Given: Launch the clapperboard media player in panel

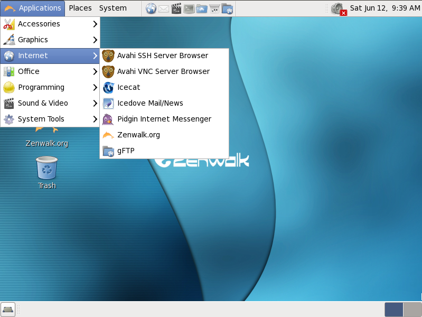Looking at the screenshot, I should 176,8.
